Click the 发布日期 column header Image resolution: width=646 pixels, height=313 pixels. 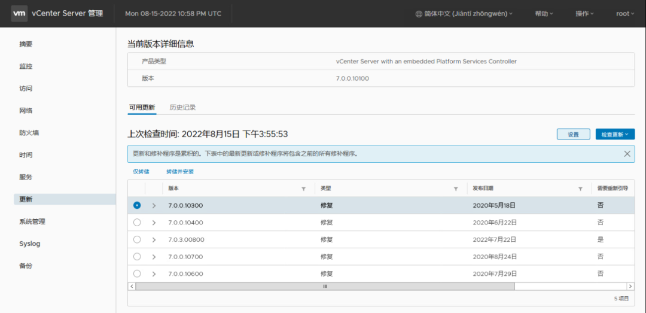click(483, 189)
